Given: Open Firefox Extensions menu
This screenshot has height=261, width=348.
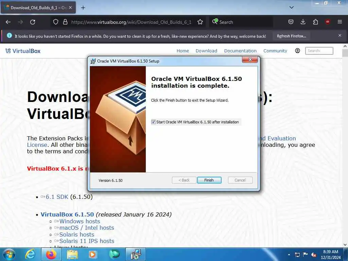Looking at the screenshot, I should click(315, 22).
